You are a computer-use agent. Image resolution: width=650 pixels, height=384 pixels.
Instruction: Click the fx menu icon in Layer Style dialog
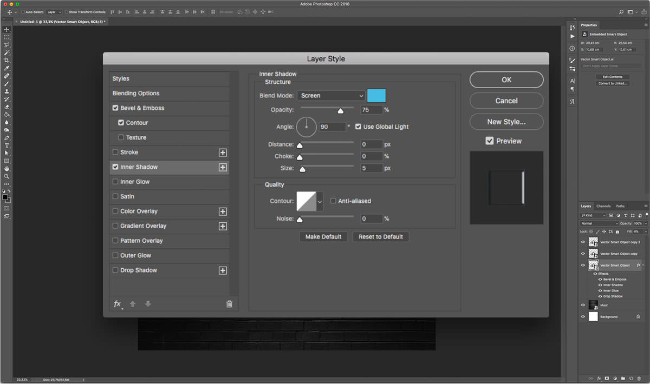click(x=117, y=304)
